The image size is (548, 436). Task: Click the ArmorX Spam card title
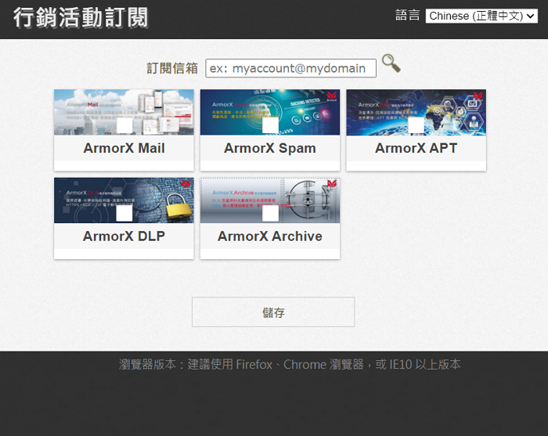point(270,148)
